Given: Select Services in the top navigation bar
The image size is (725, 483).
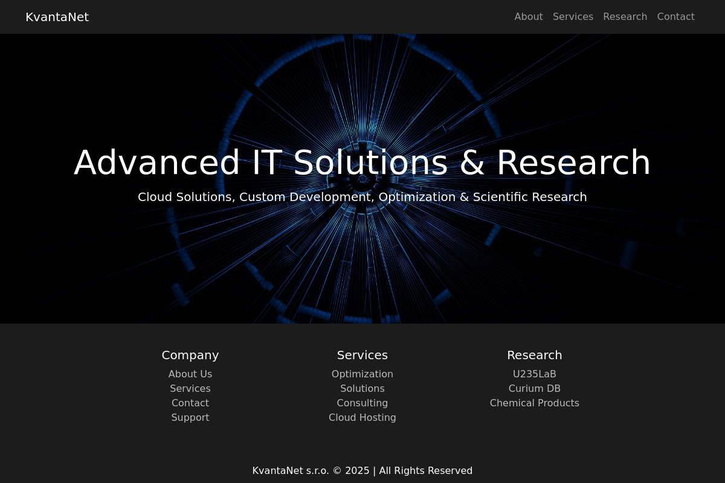Looking at the screenshot, I should [x=573, y=17].
